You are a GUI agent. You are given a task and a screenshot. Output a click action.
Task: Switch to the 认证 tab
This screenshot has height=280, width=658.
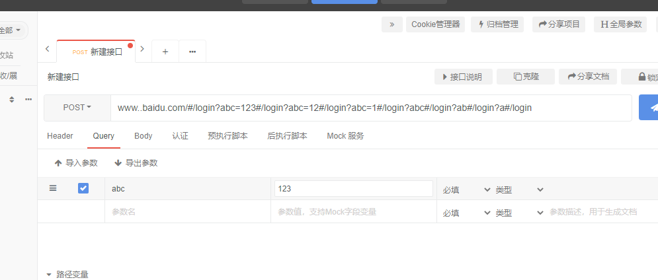click(180, 136)
